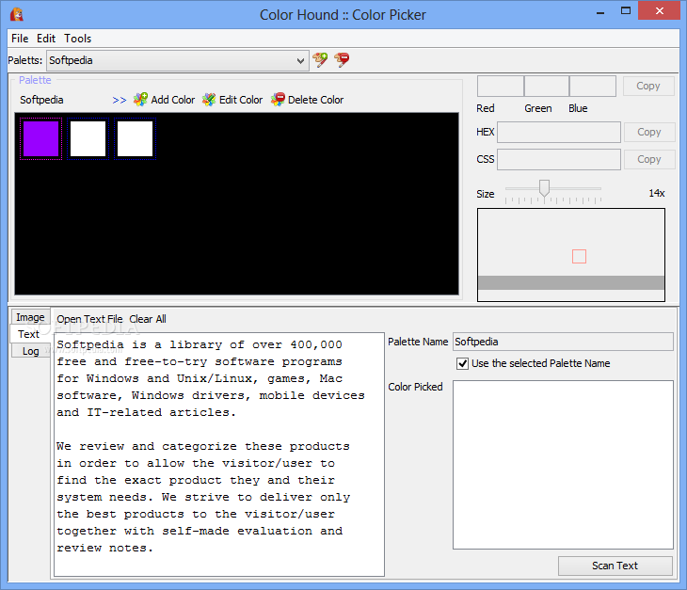
Task: Click the Delete Color icon
Action: point(278,100)
